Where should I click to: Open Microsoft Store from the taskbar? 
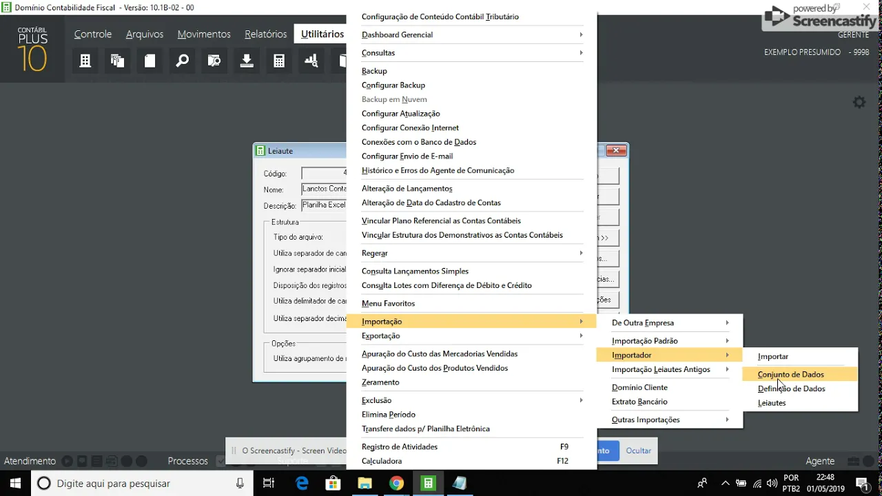[x=334, y=483]
